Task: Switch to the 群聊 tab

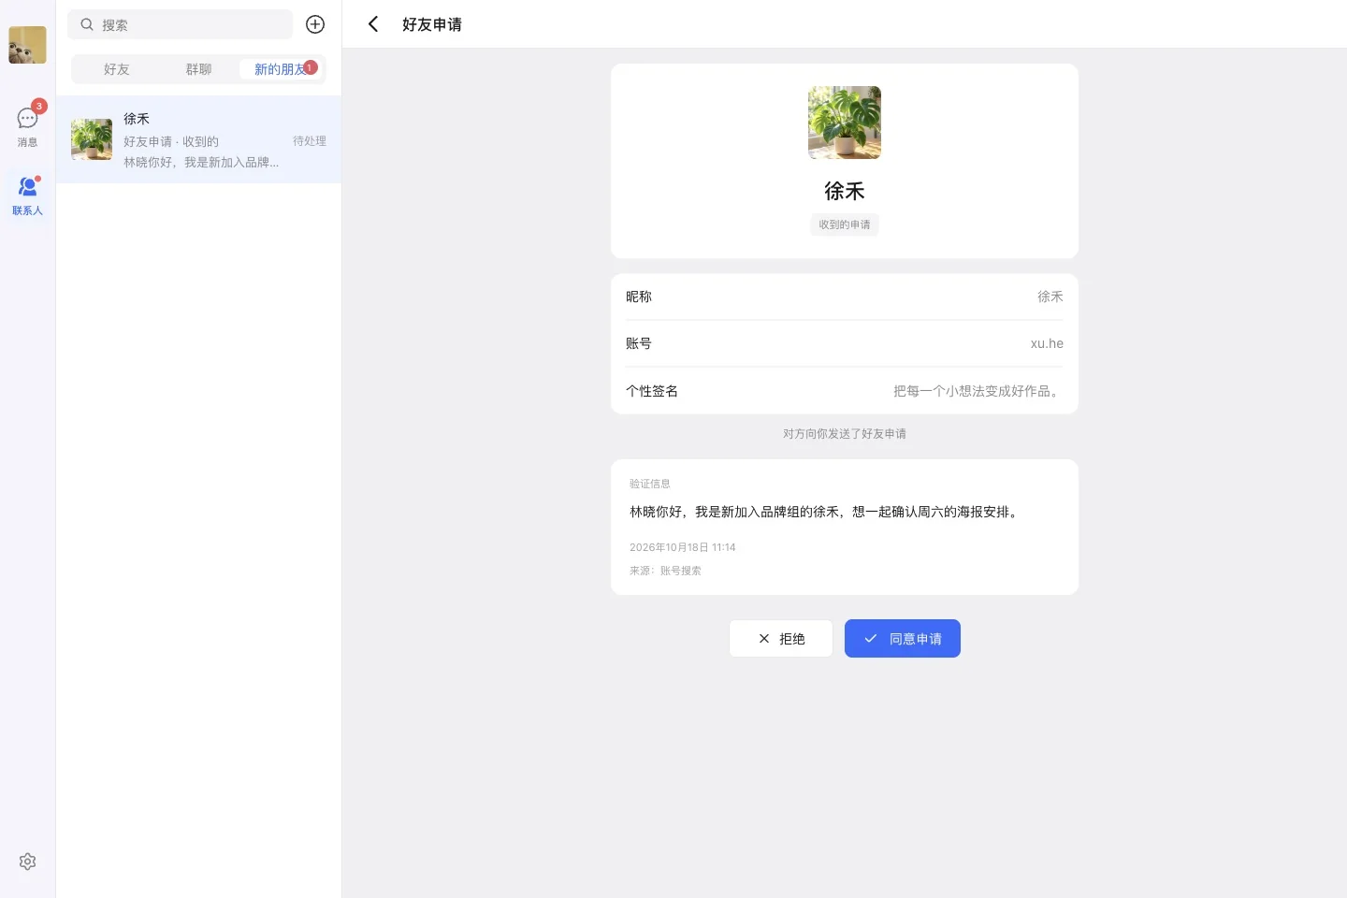Action: (x=198, y=69)
